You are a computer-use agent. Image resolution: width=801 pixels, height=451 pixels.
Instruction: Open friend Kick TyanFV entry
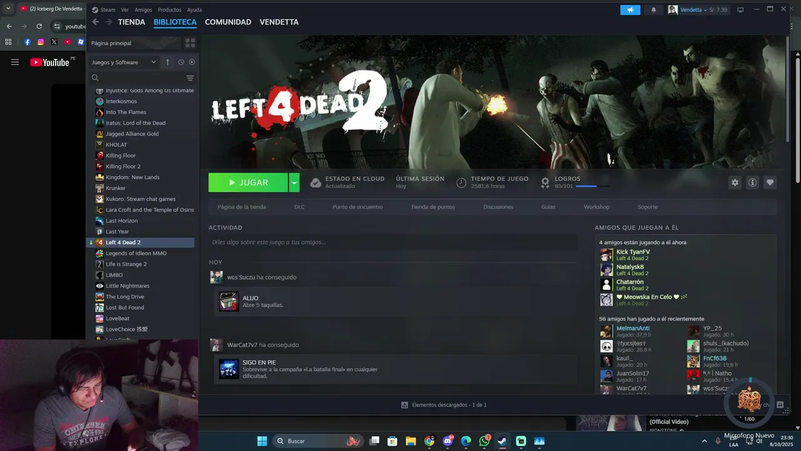click(633, 254)
